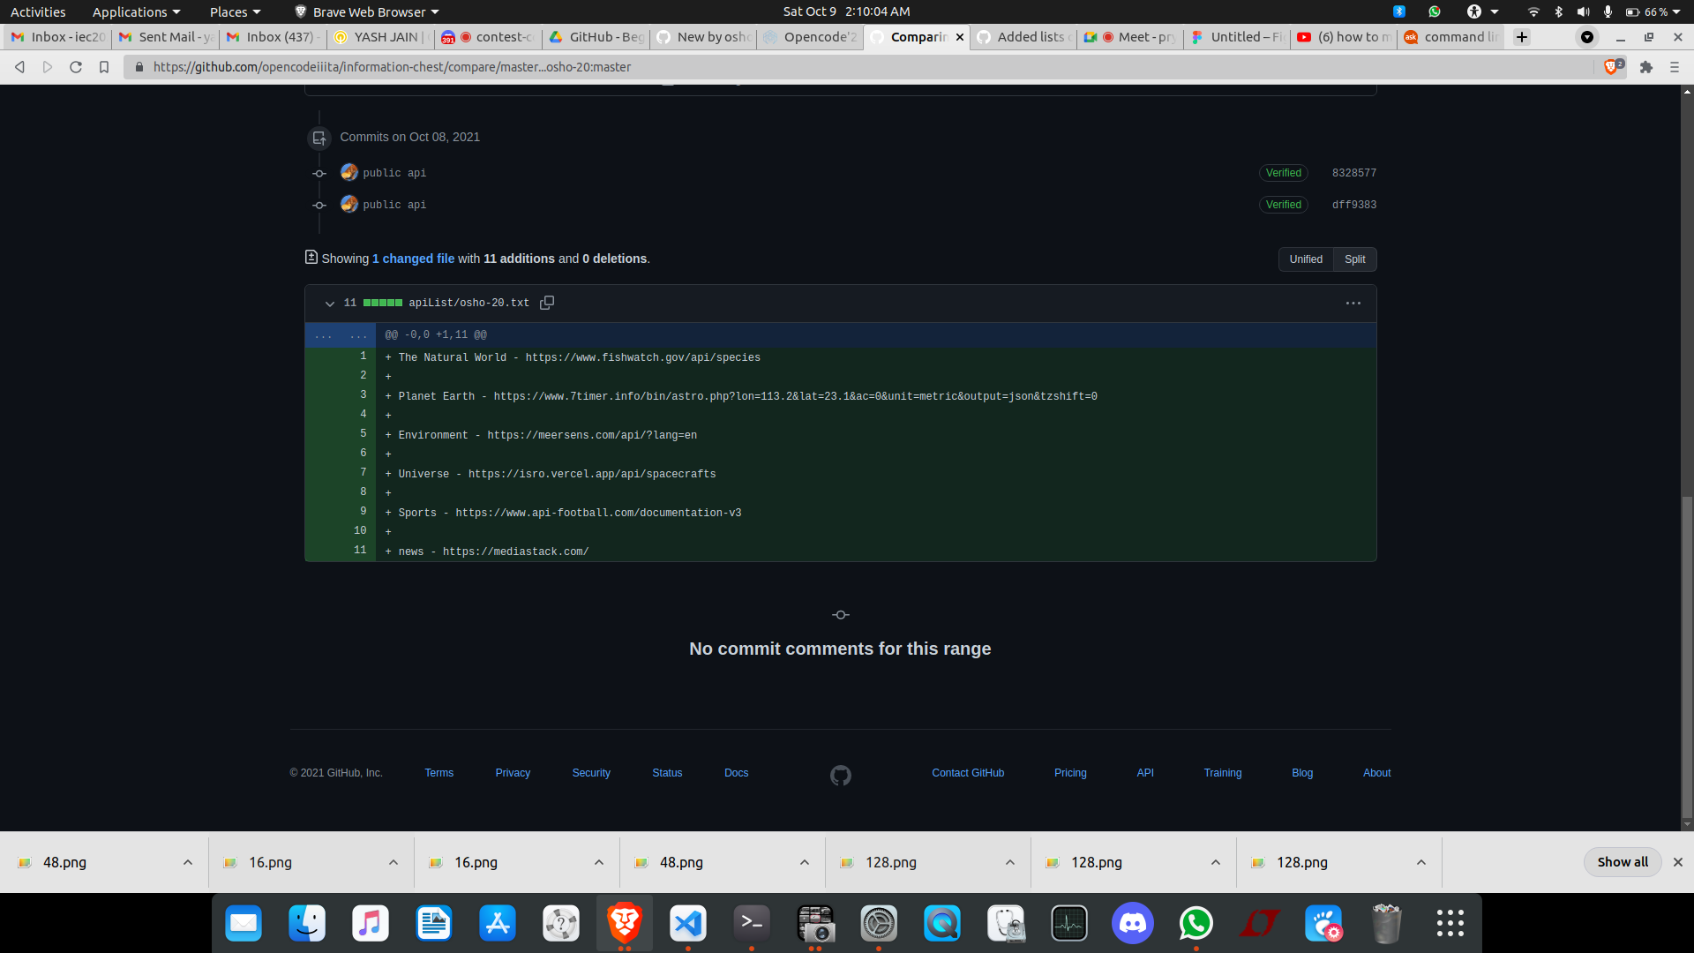Bookmark the page using the star icon
Screen dimensions: 1694x953
click(104, 66)
